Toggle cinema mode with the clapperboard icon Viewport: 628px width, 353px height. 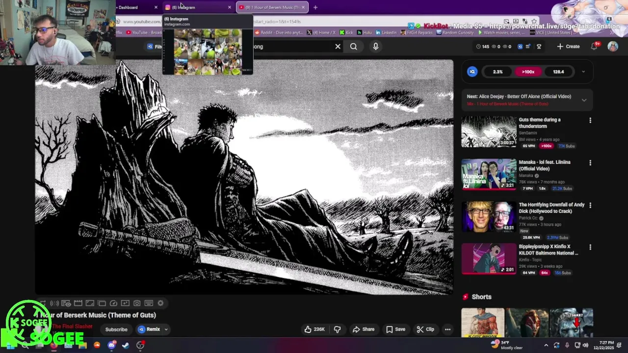click(78, 303)
